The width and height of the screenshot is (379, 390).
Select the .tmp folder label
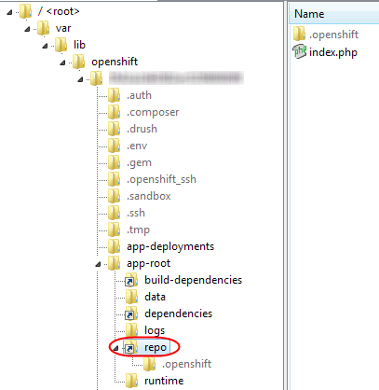pyautogui.click(x=138, y=230)
